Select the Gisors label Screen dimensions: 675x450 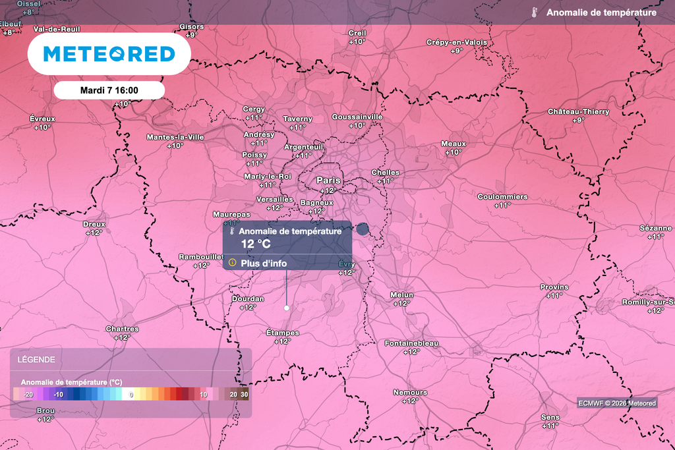192,26
